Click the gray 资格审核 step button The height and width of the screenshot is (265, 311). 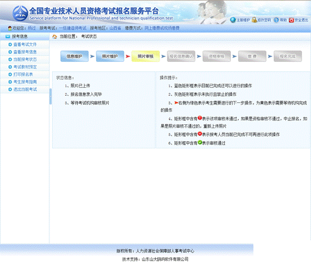(x=217, y=56)
